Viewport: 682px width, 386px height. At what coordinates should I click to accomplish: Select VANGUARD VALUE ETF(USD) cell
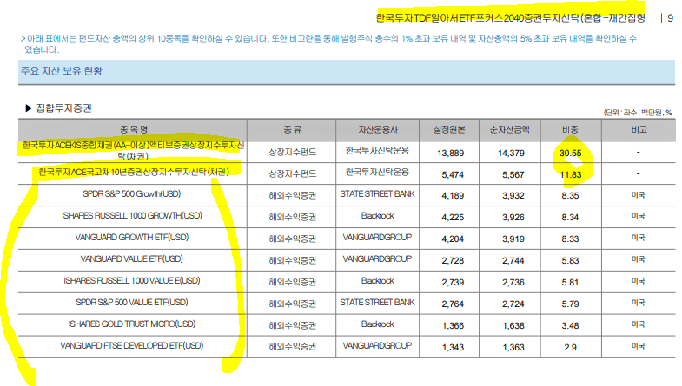point(132,258)
